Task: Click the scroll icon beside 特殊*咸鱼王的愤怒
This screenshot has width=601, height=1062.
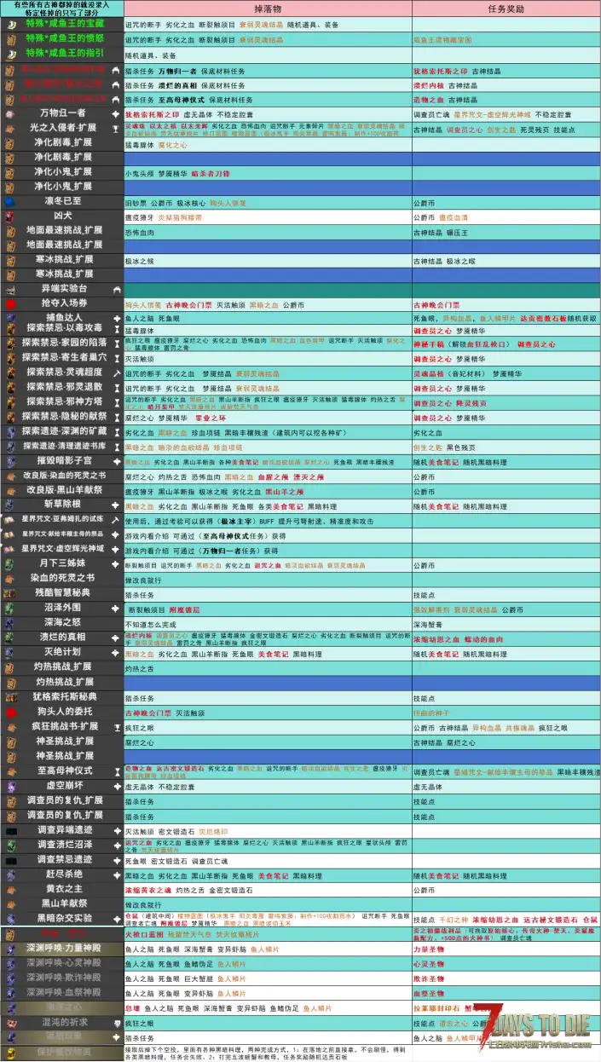Action: click(x=10, y=39)
